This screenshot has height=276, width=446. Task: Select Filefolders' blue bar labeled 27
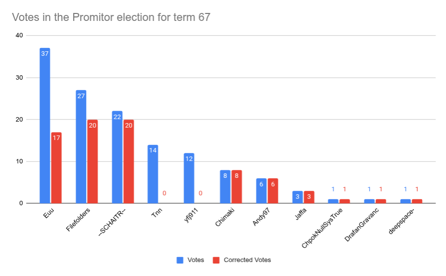(81, 146)
